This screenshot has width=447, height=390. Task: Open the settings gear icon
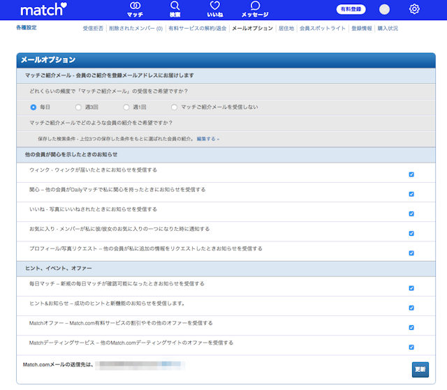[414, 9]
